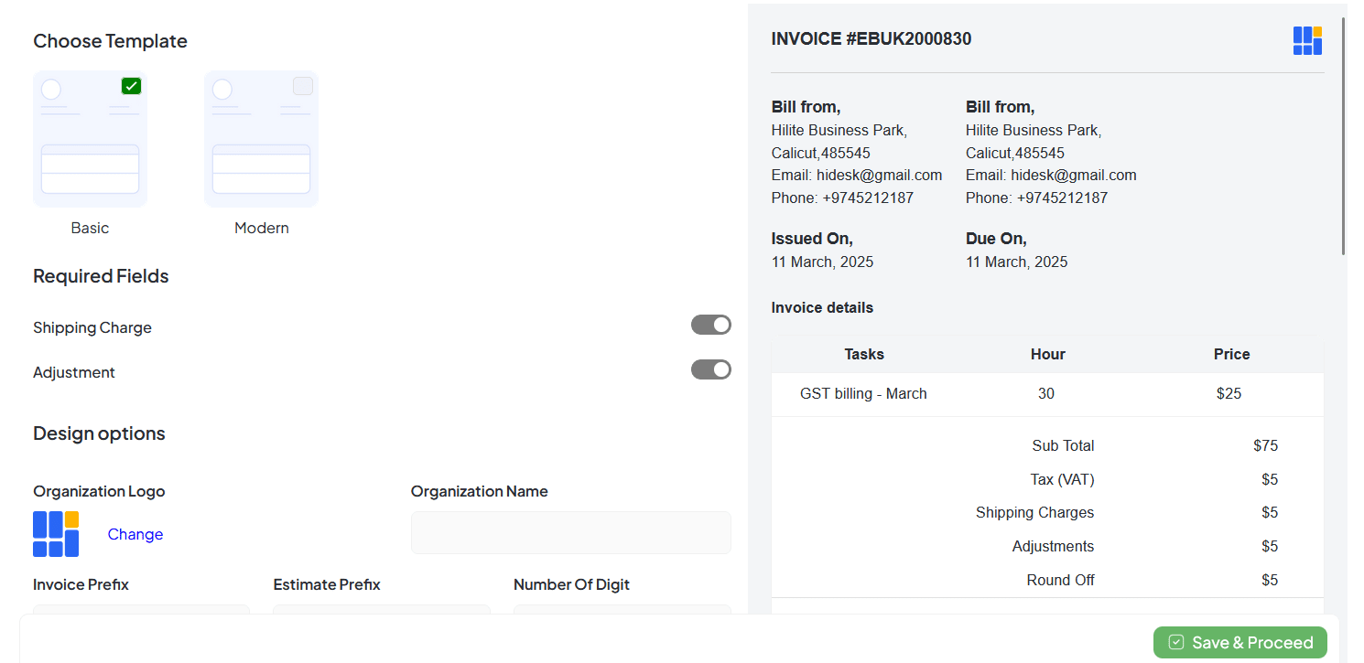Click the organization logo under Design options

point(56,534)
